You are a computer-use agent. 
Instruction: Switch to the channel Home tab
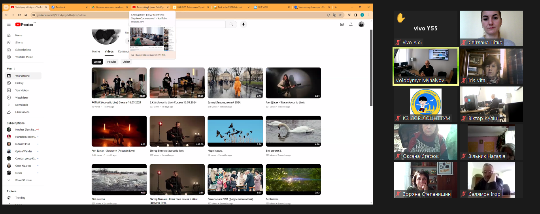tap(96, 51)
